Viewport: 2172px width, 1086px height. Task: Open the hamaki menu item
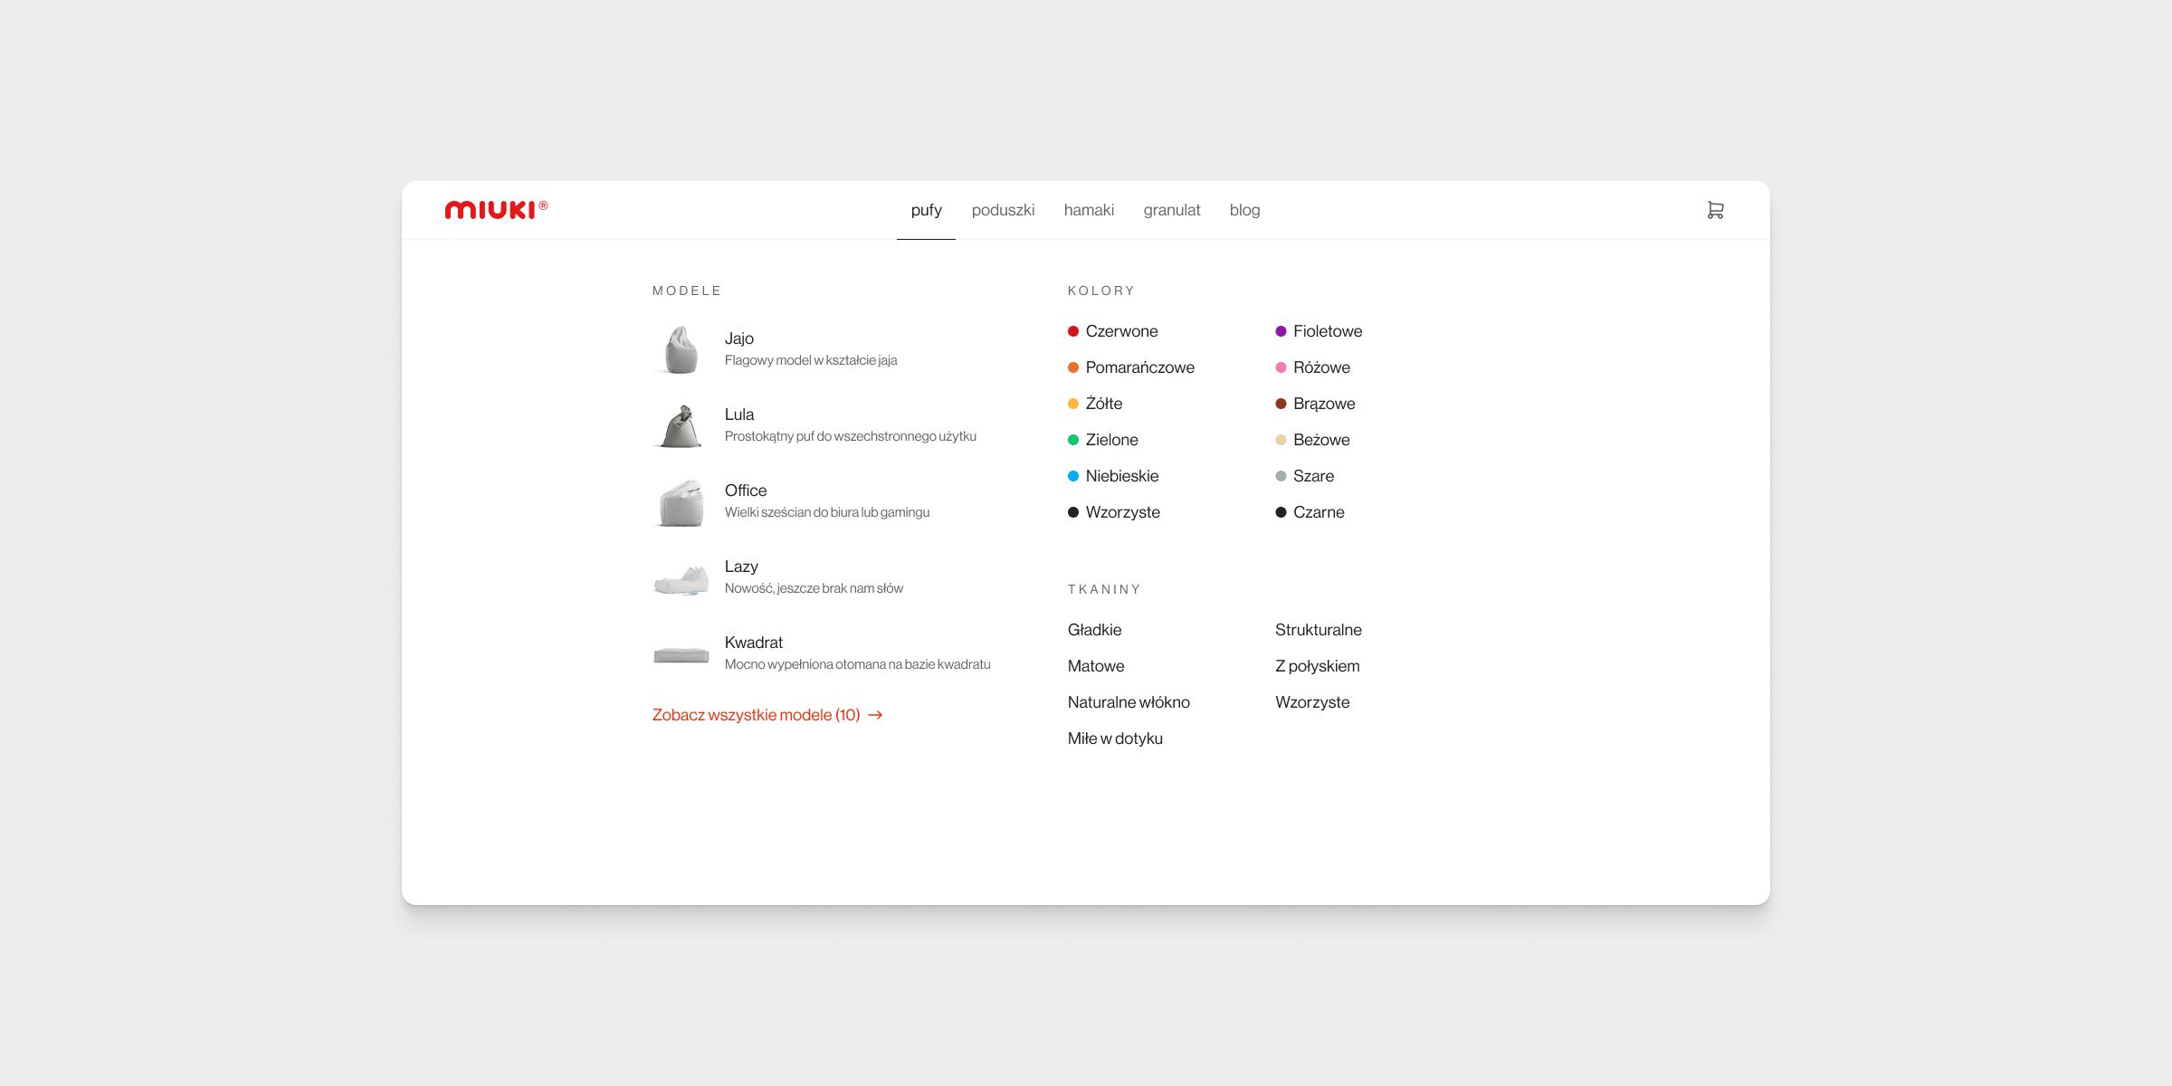pyautogui.click(x=1089, y=210)
